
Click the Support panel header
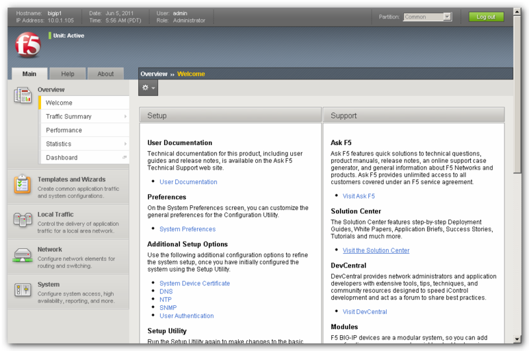click(x=414, y=115)
